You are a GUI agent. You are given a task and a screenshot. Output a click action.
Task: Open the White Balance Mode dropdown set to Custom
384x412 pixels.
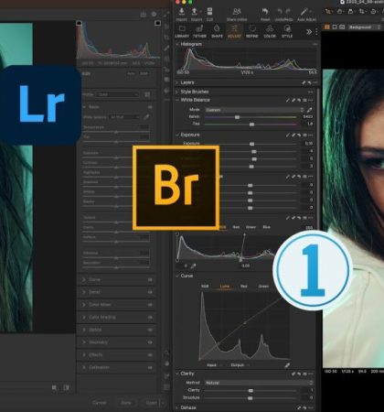(255, 110)
